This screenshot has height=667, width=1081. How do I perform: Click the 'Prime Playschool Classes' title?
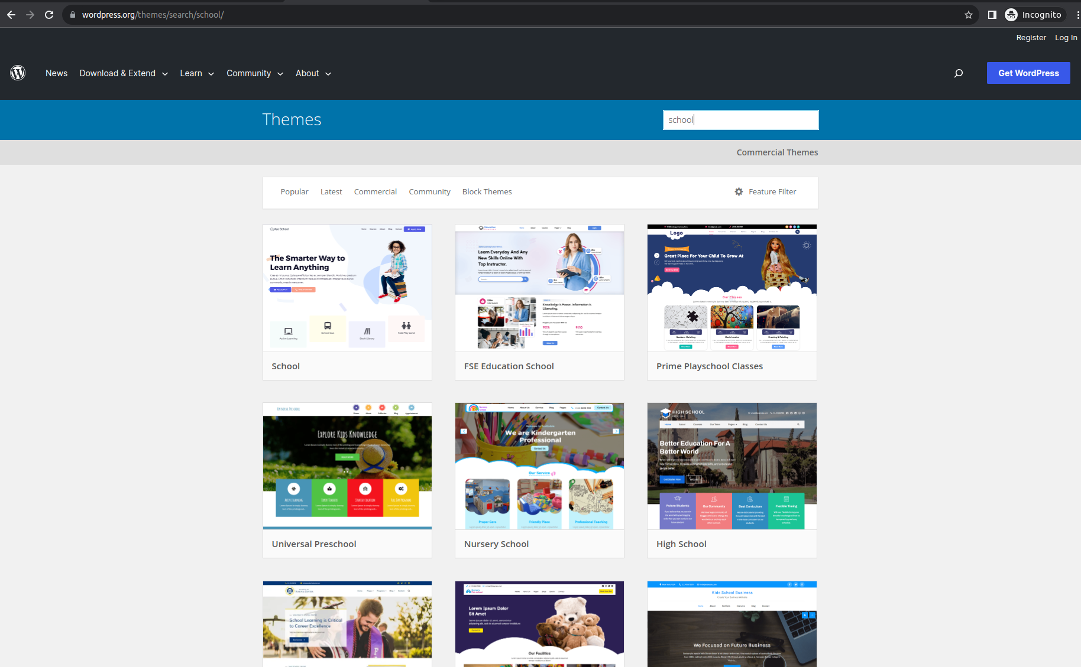pyautogui.click(x=710, y=366)
